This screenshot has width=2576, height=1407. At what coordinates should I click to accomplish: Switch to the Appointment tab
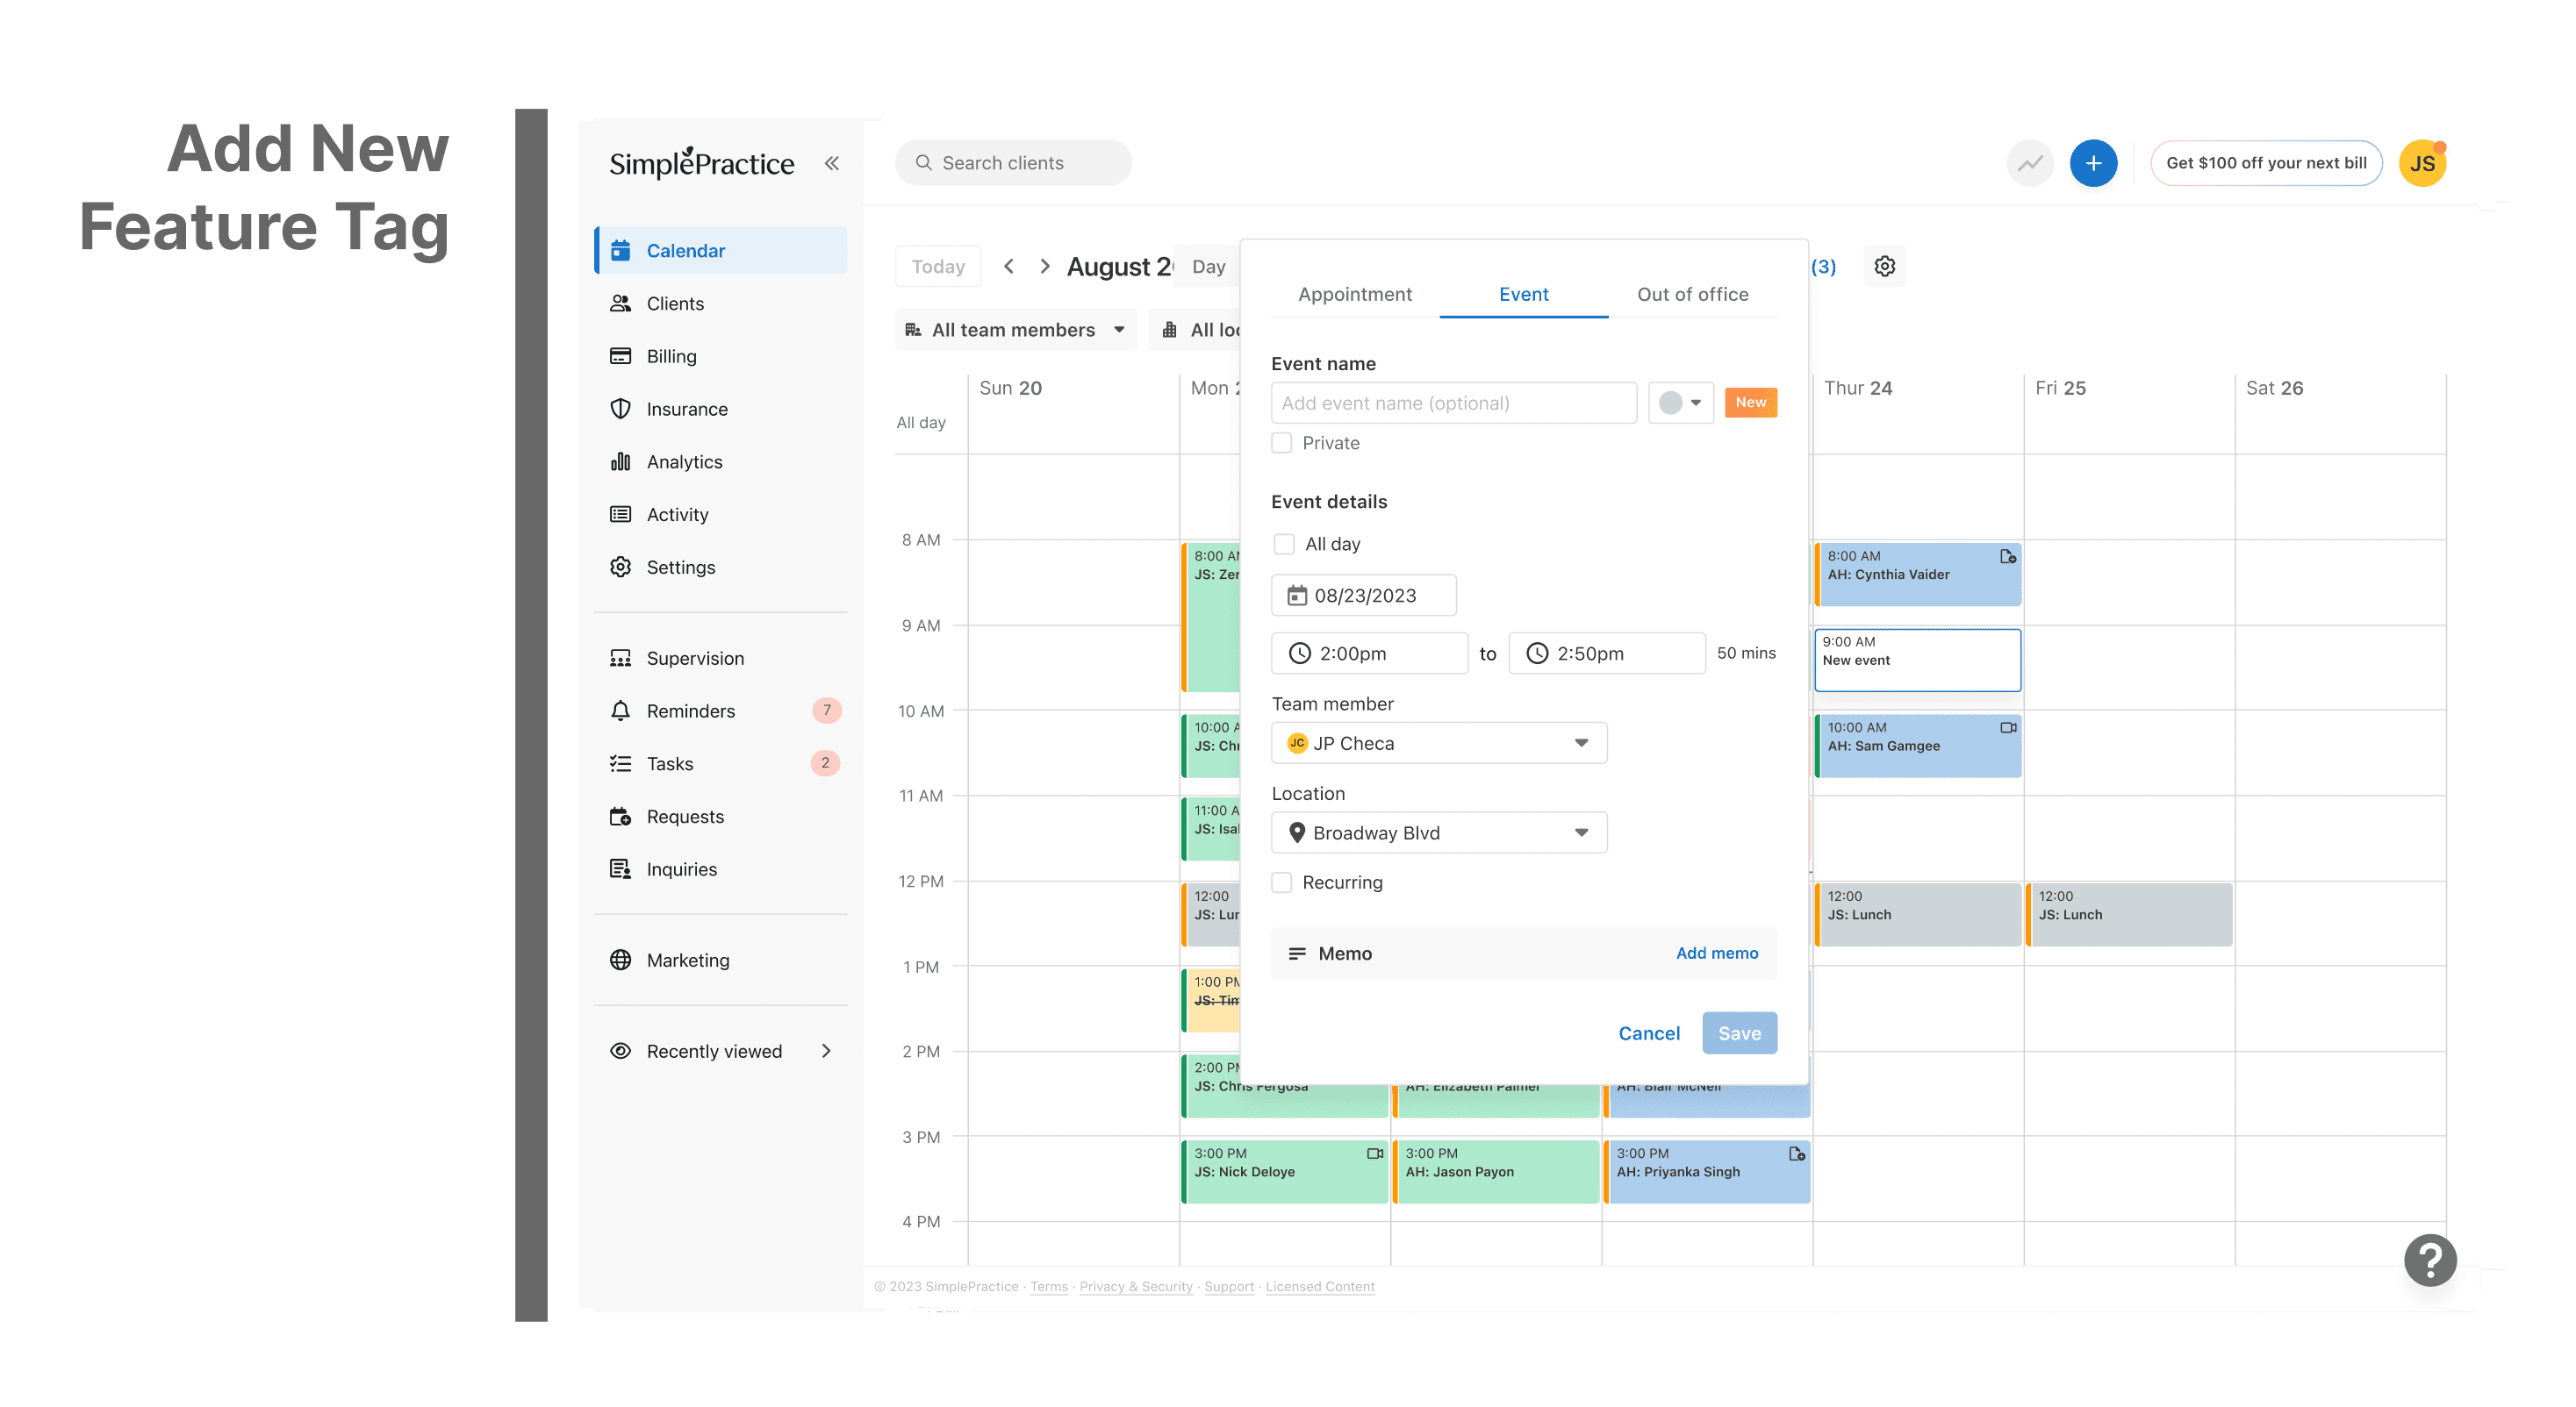1354,294
